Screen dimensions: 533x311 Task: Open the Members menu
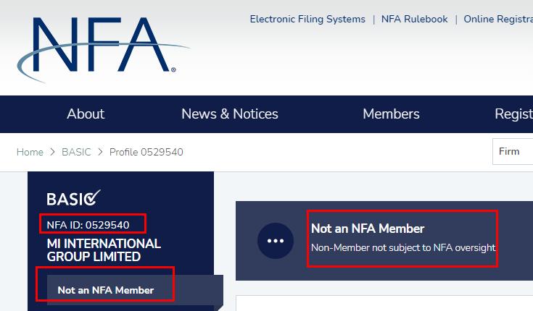(x=391, y=114)
